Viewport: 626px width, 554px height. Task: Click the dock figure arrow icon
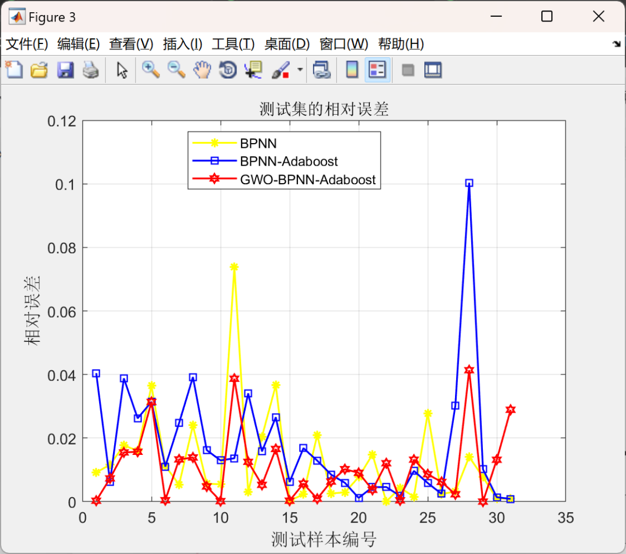[616, 44]
